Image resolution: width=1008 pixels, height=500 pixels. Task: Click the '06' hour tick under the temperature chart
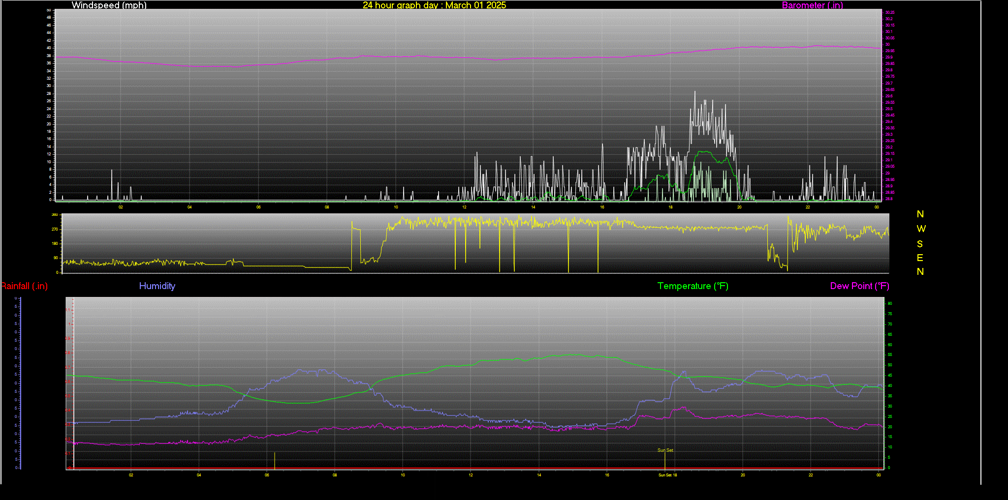tap(267, 475)
